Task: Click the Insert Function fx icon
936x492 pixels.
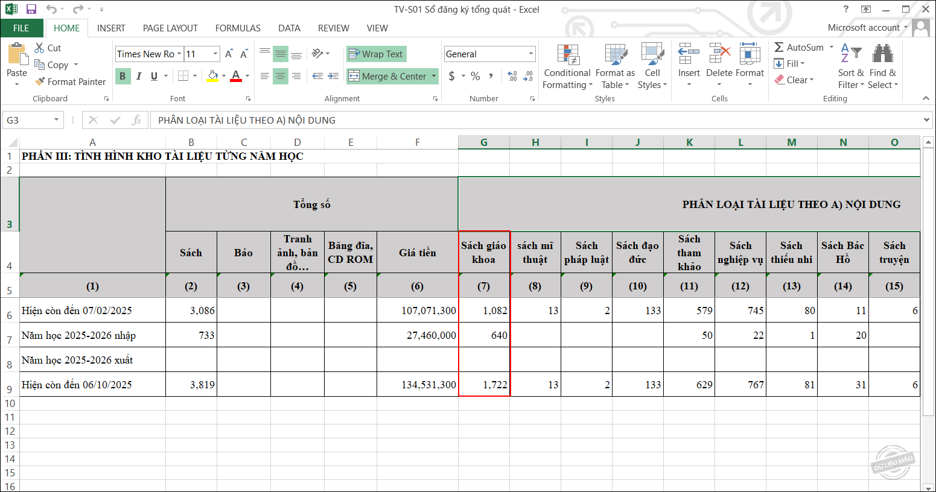Action: click(x=136, y=120)
